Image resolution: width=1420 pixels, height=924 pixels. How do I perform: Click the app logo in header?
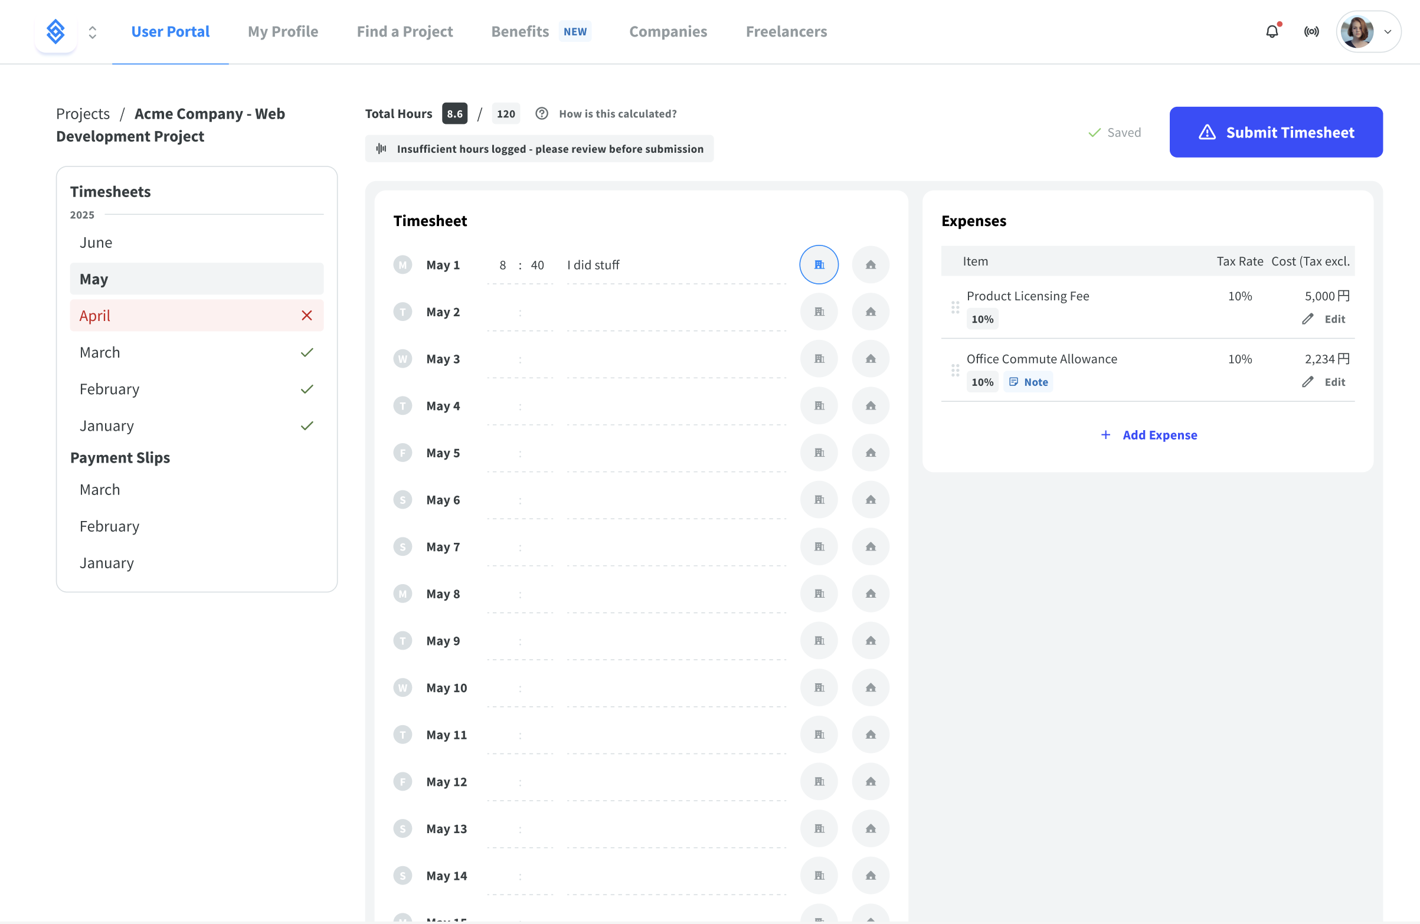click(x=55, y=32)
